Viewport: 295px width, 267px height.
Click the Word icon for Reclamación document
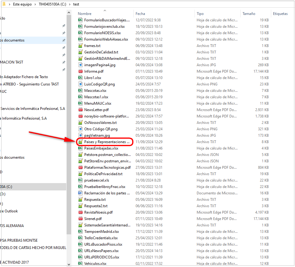[x=81, y=193]
